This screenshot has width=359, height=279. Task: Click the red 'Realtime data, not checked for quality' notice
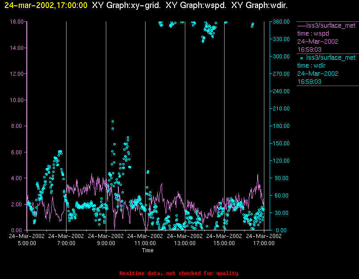click(x=179, y=273)
